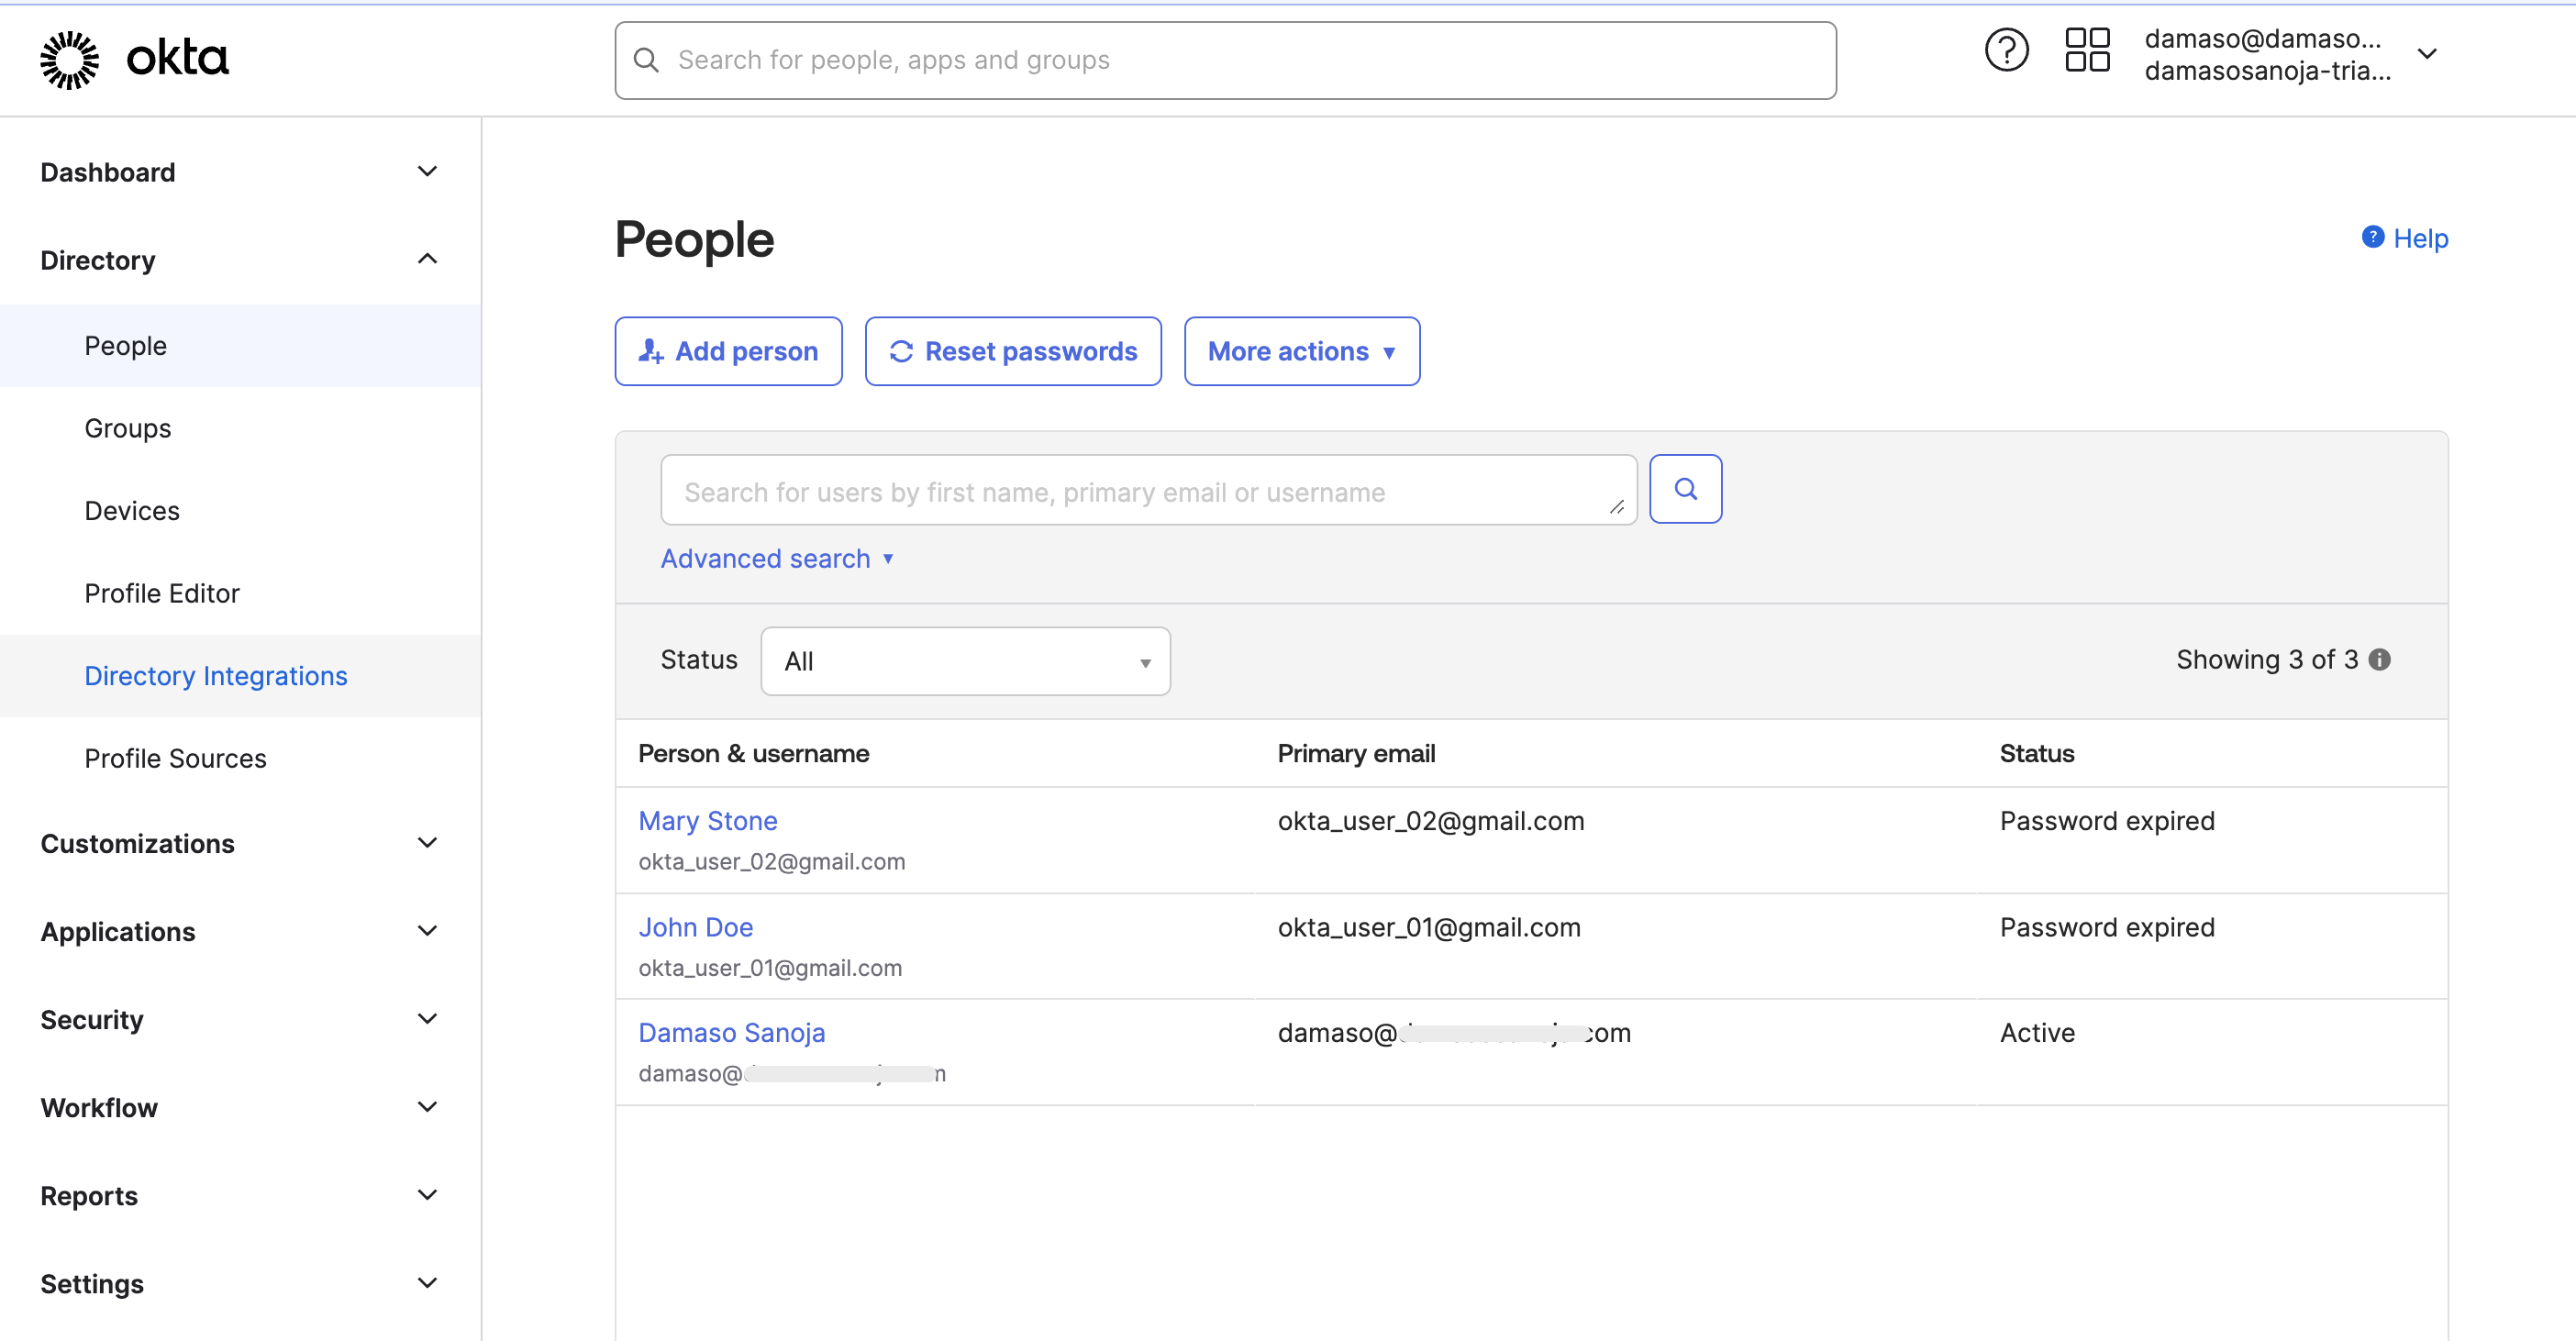Open the help question mark icon
Viewport: 2576px width, 1341px height.
(x=2005, y=50)
